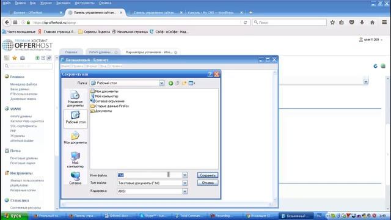The width and height of the screenshot is (391, 220).
Task: Open the Views menu icon in Save dialog
Action: [192, 83]
